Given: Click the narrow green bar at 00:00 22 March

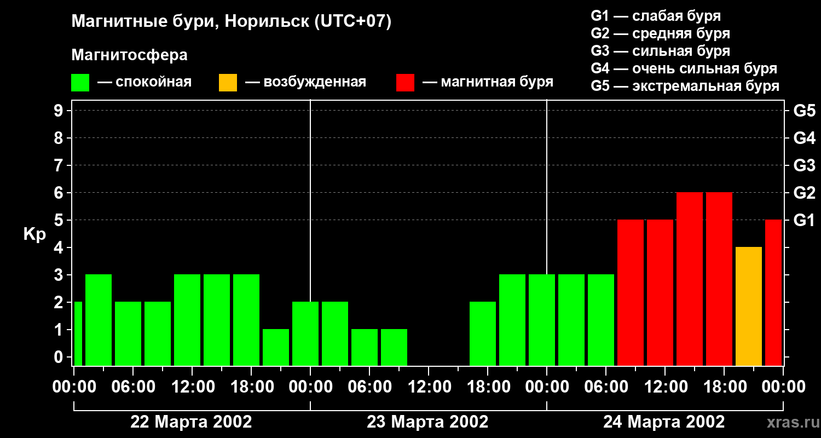Looking at the screenshot, I should (x=78, y=333).
